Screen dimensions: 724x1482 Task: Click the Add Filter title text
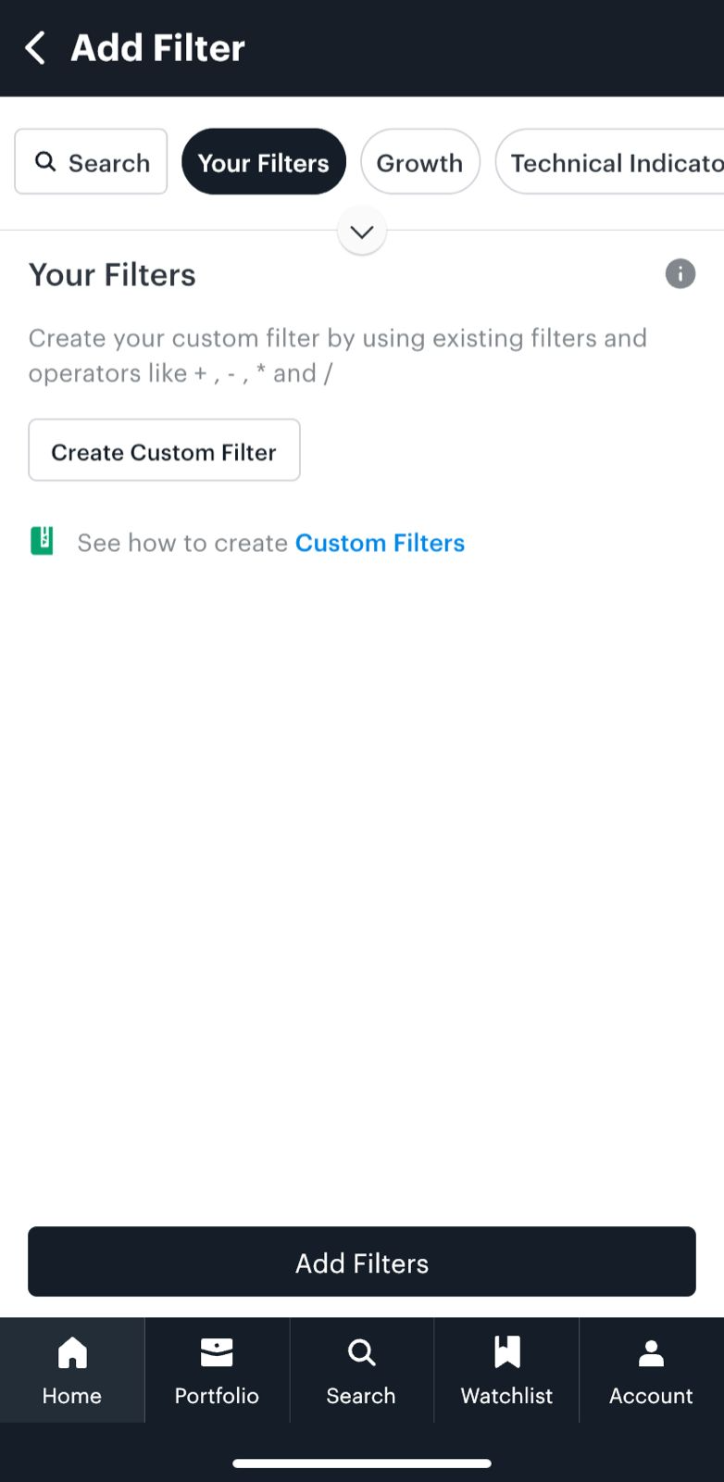coord(156,47)
